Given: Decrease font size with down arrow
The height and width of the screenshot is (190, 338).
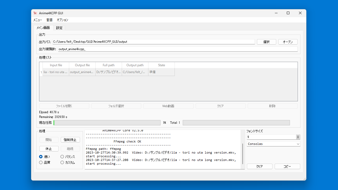Looking at the screenshot, I should point(298,138).
